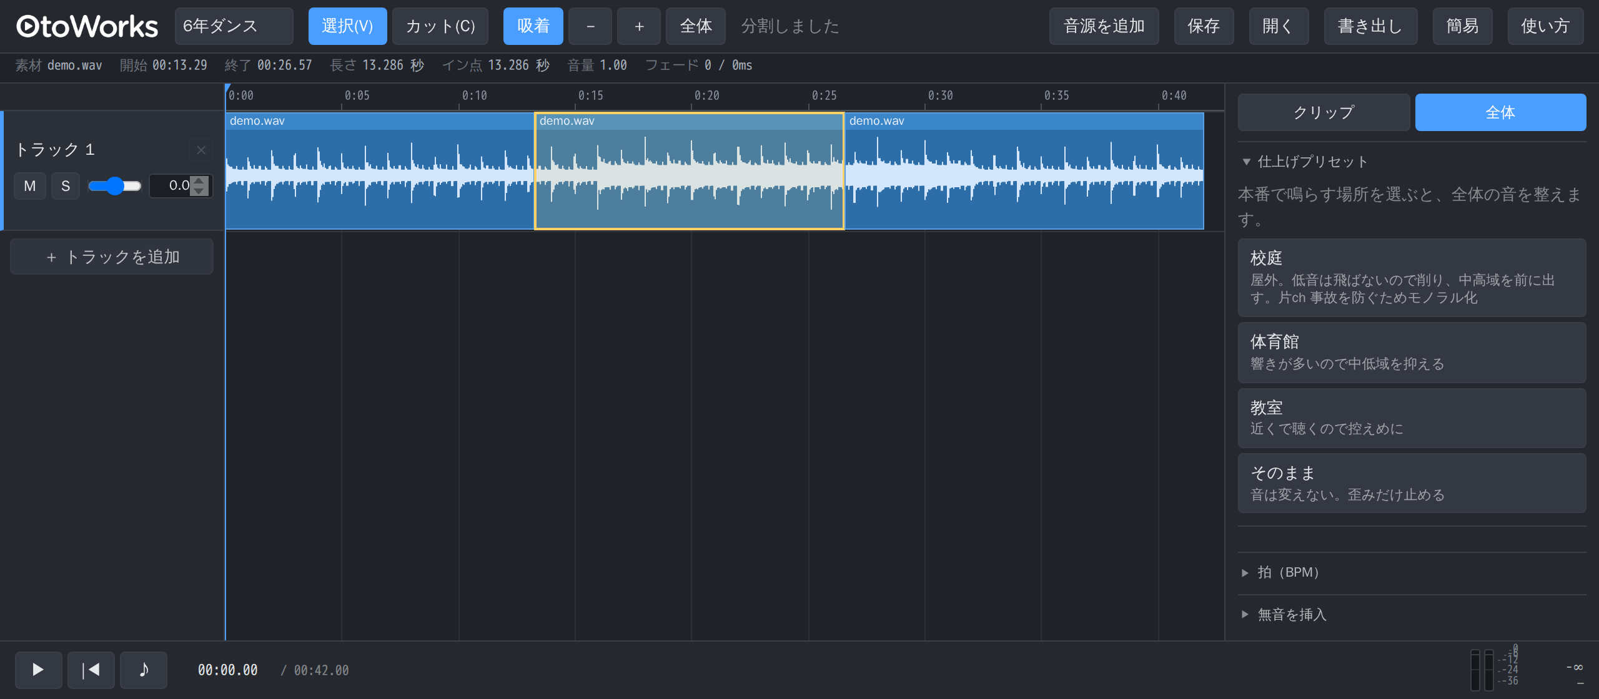Click the フェード 0 / 0ms info

[x=698, y=65]
